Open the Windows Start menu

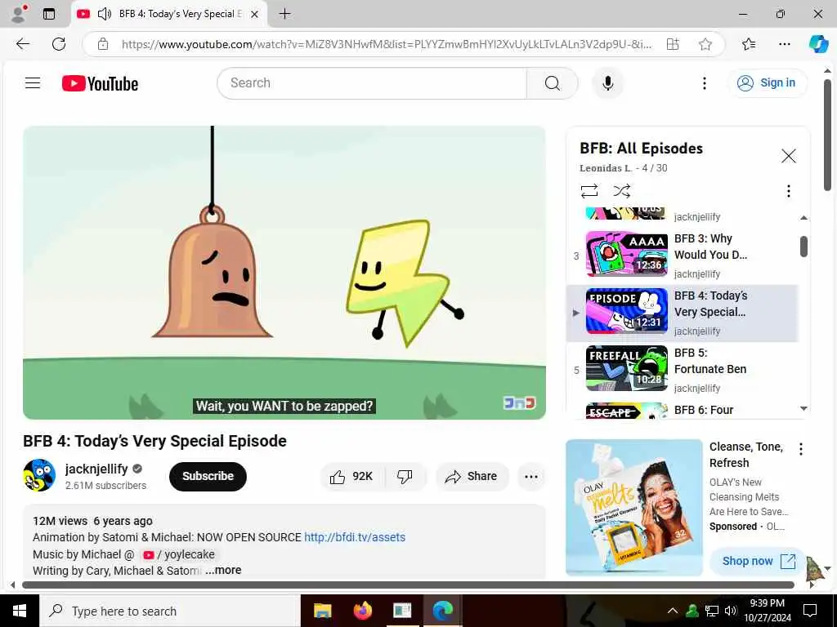pos(20,611)
